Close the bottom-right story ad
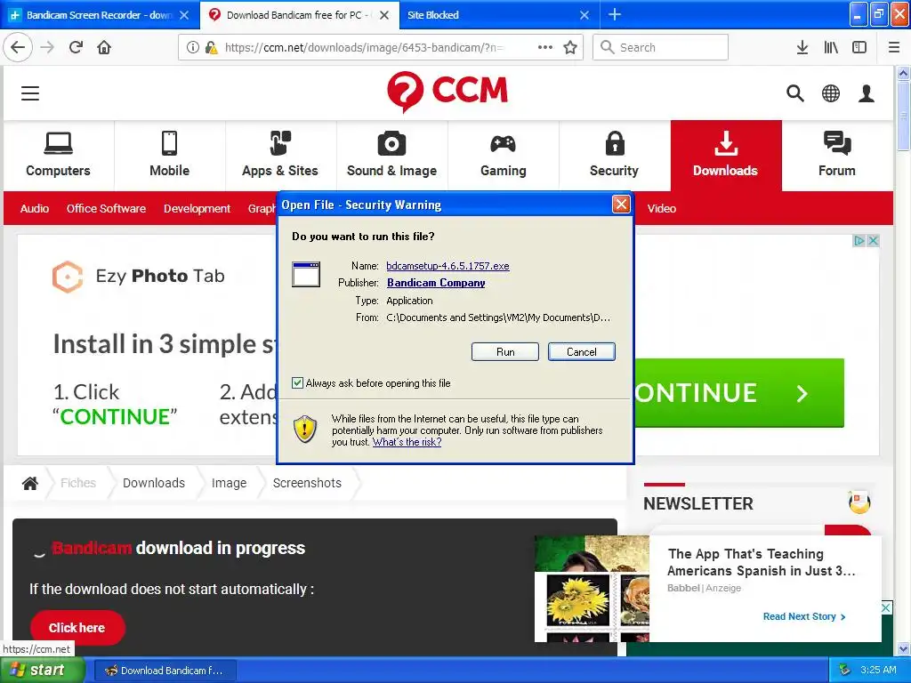Image resolution: width=911 pixels, height=683 pixels. click(886, 607)
